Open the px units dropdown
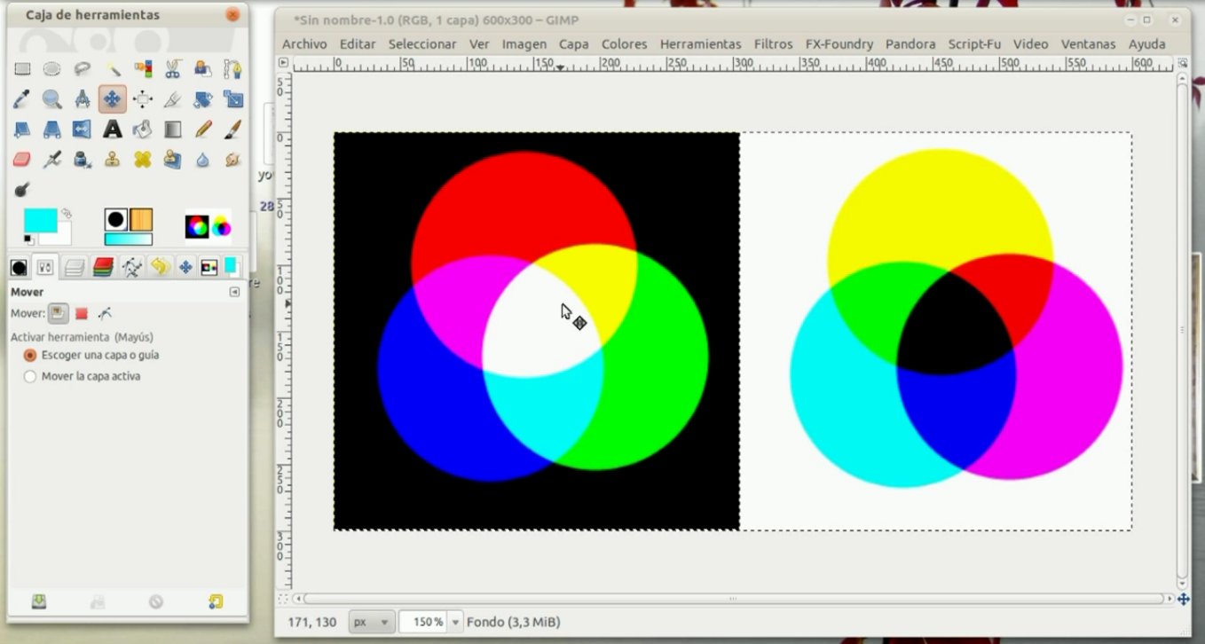 click(x=372, y=622)
